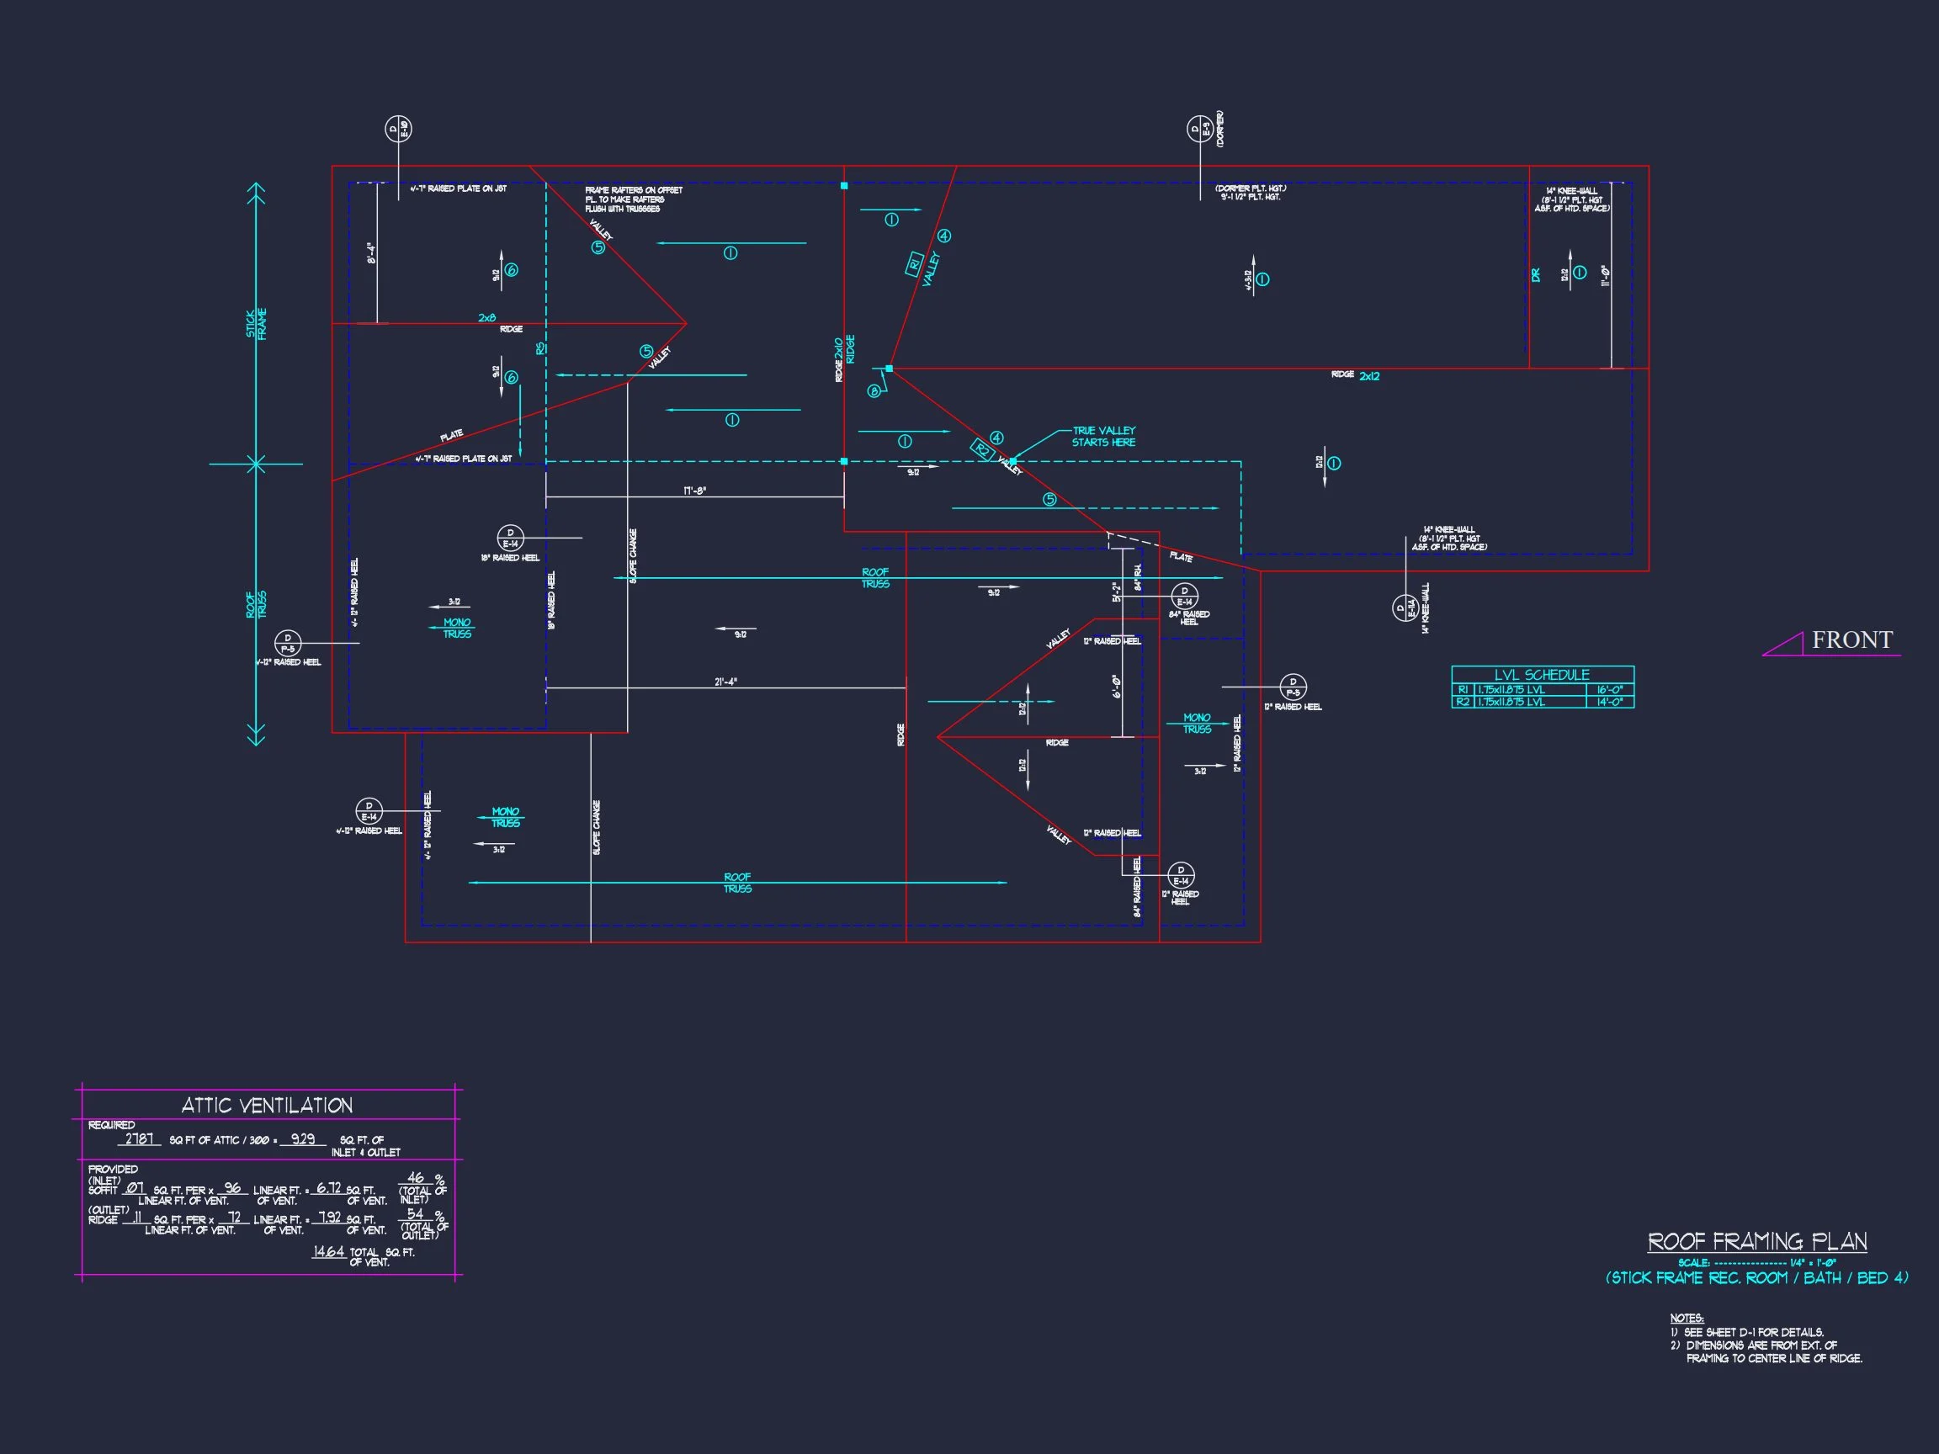Click the D/E-10 detail bubble at top left
Image resolution: width=1939 pixels, height=1454 pixels.
click(398, 130)
